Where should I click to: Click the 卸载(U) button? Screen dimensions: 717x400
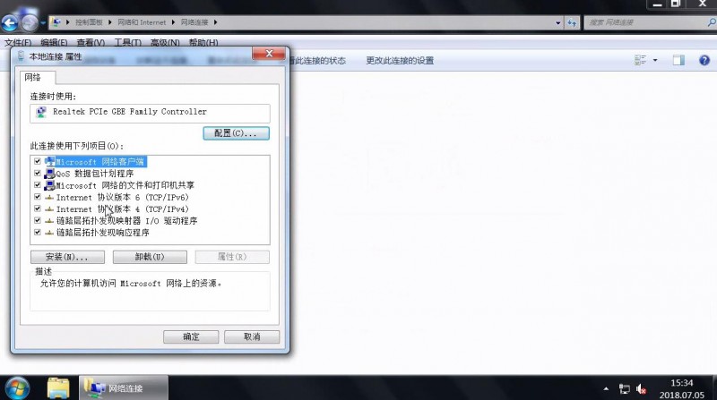tap(150, 257)
